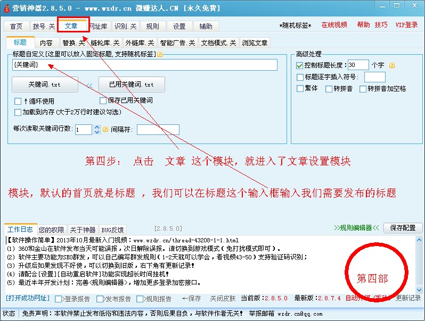
Task: Toggle 规则报告 checkbox
Action: click(x=140, y=299)
